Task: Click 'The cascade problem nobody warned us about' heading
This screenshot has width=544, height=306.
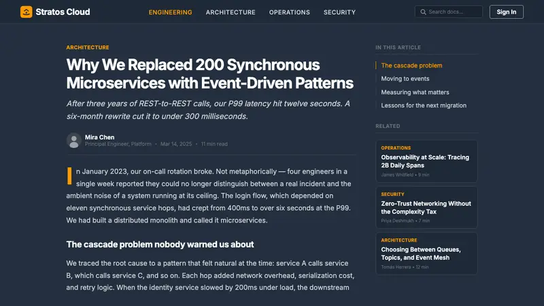Action: [160, 245]
